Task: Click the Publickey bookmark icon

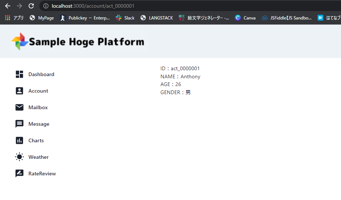Action: [x=63, y=18]
